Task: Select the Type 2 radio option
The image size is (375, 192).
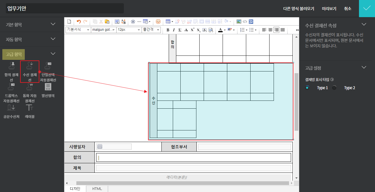Action: (334, 88)
